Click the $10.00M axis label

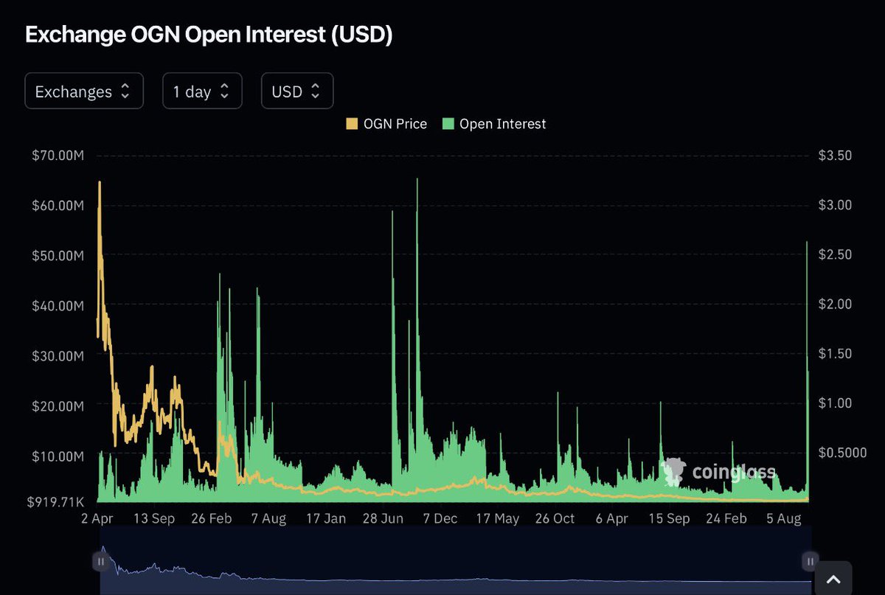(x=58, y=456)
